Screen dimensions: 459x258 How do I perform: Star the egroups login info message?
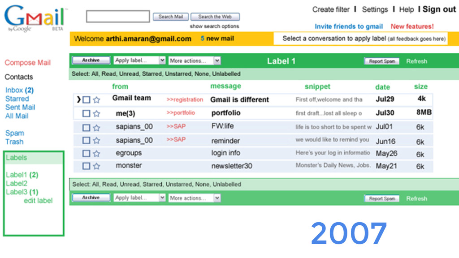click(97, 154)
